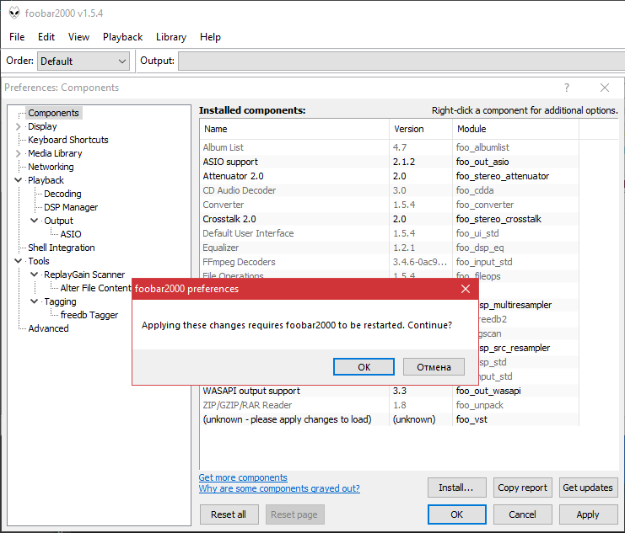Screen dimensions: 625x533
Task: Select Alter File Content tree item
Action: pos(95,288)
